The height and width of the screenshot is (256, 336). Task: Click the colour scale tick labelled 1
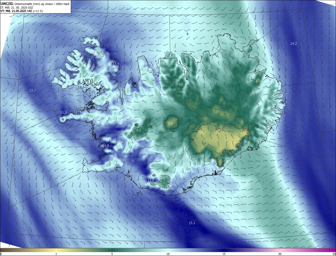click(x=56, y=254)
